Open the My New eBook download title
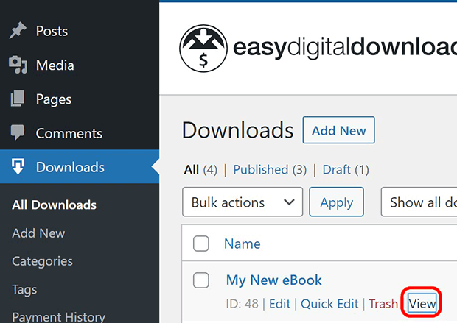The height and width of the screenshot is (323, 457). pos(274,280)
